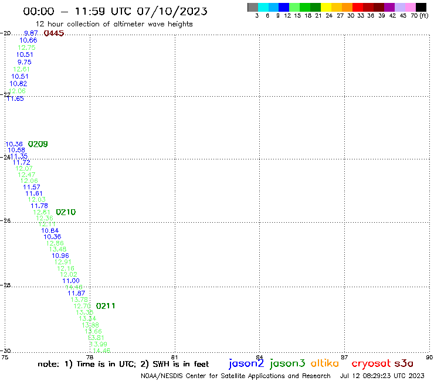The image size is (434, 381).
Task: Click the '10.82' wave height value
Action: click(18, 84)
